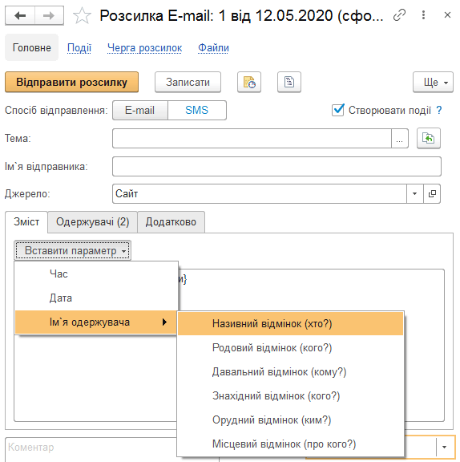Screen dimensions: 460x462
Task: Click the document report icon button
Action: click(289, 82)
